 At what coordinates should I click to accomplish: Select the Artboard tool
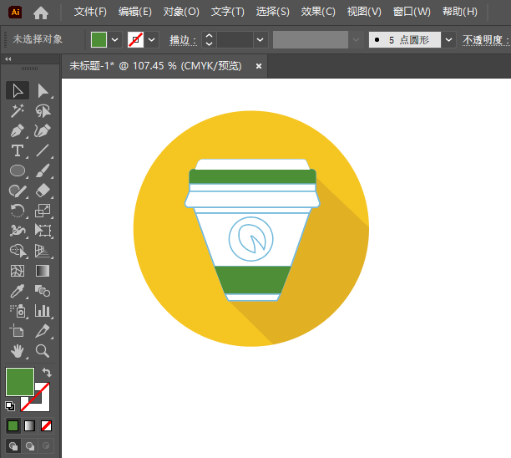click(x=18, y=331)
